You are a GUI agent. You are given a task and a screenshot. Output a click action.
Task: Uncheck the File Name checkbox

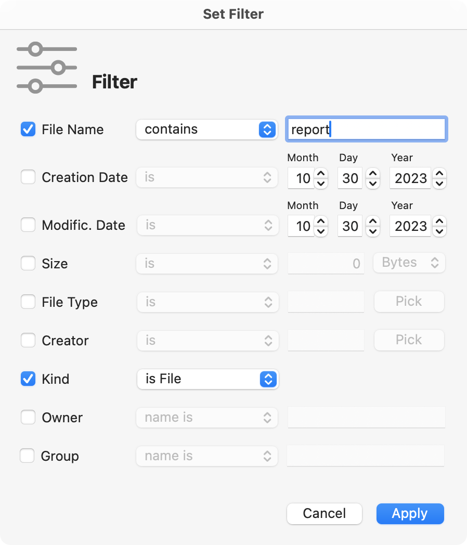[x=28, y=129]
